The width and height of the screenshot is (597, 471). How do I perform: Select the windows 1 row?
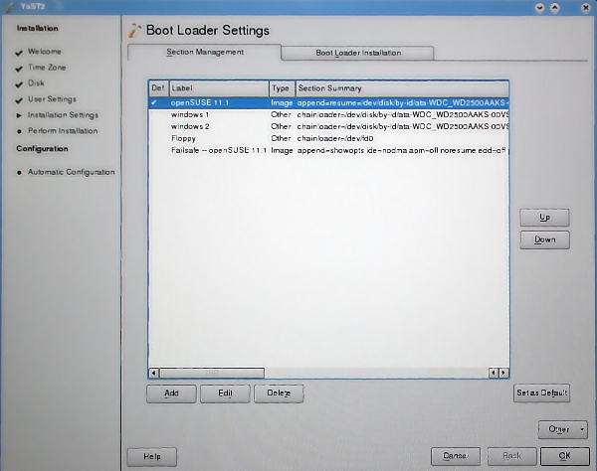328,114
